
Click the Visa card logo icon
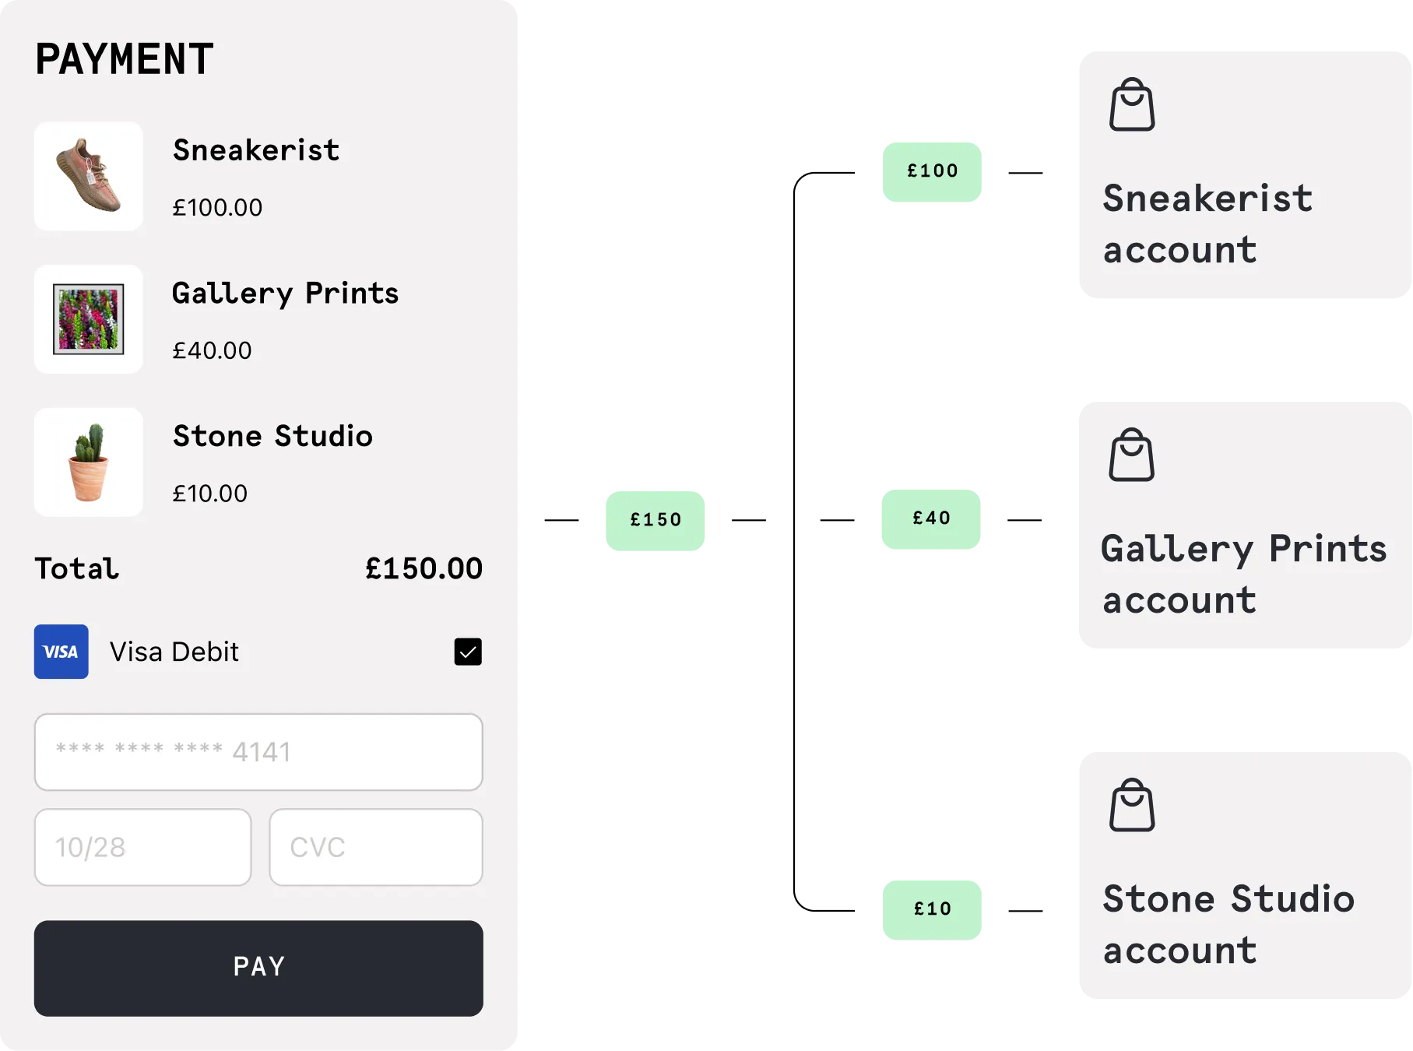(61, 652)
